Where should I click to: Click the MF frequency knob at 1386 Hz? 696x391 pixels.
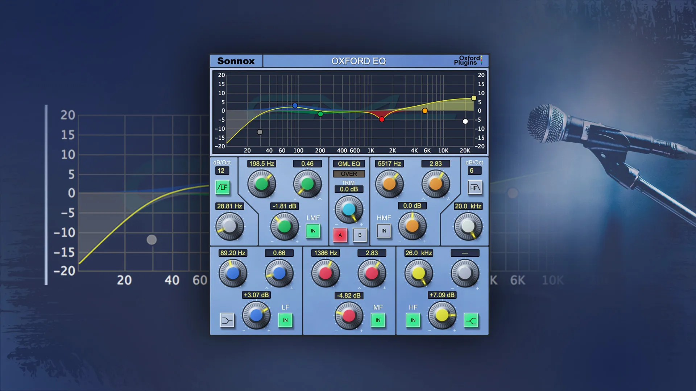[326, 273]
